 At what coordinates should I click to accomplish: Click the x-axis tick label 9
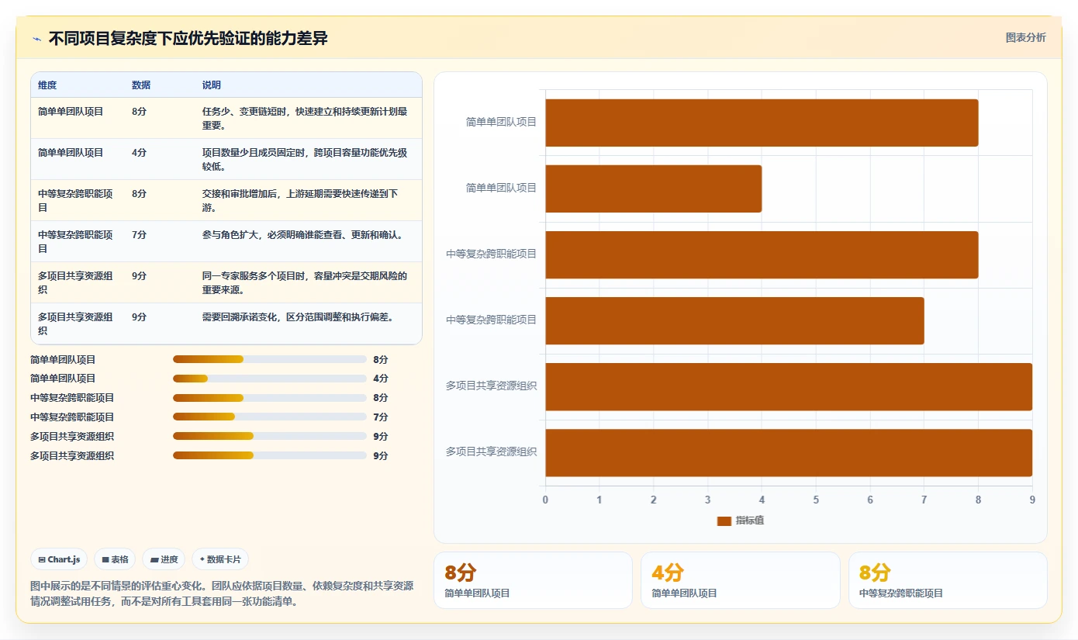click(x=1032, y=500)
